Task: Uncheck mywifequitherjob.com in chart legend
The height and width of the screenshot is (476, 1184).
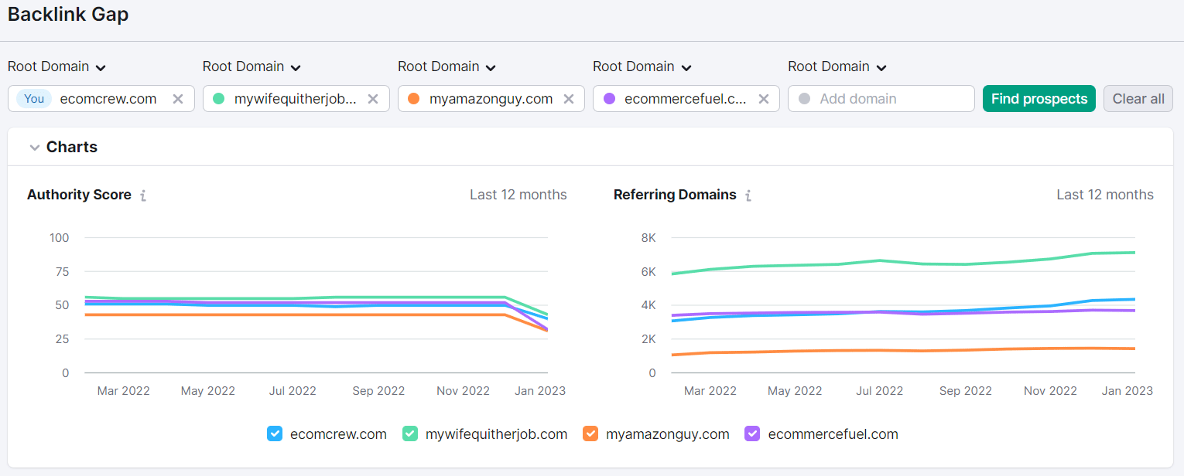Action: tap(410, 434)
